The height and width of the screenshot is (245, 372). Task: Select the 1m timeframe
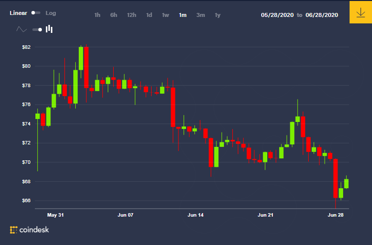coord(183,15)
